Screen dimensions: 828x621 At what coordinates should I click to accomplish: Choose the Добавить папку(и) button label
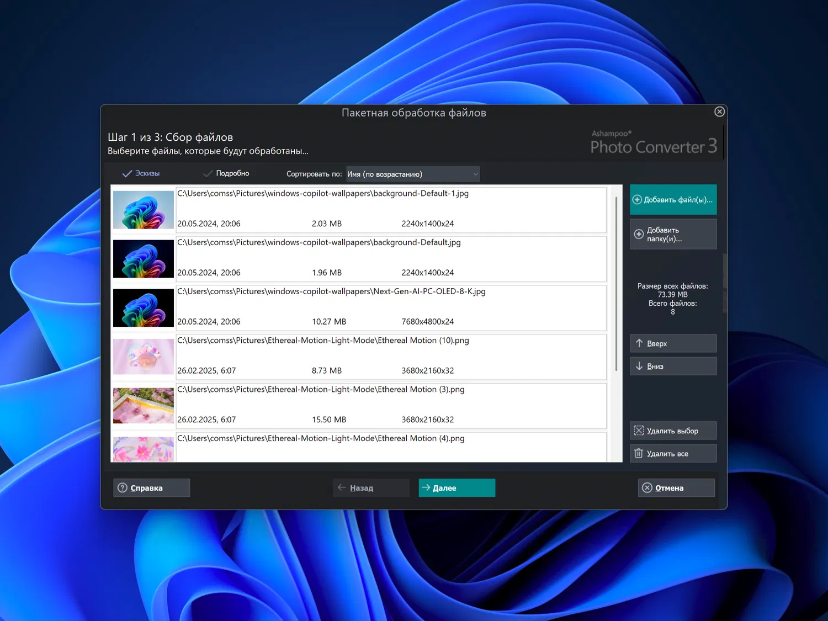(664, 234)
